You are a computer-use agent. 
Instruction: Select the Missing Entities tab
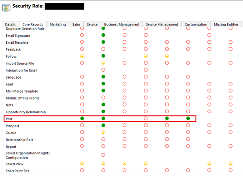tap(226, 25)
